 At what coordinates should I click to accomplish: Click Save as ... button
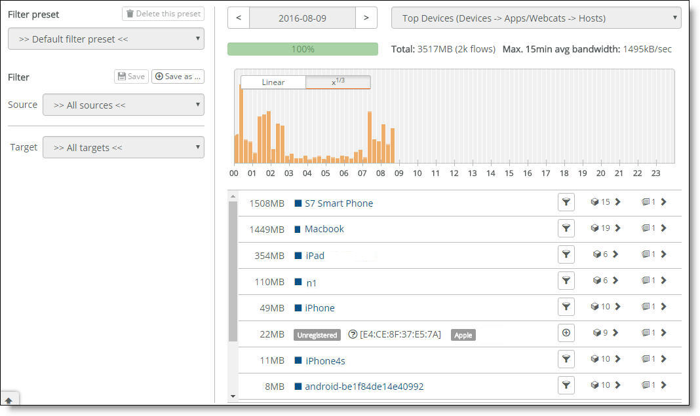pyautogui.click(x=178, y=77)
